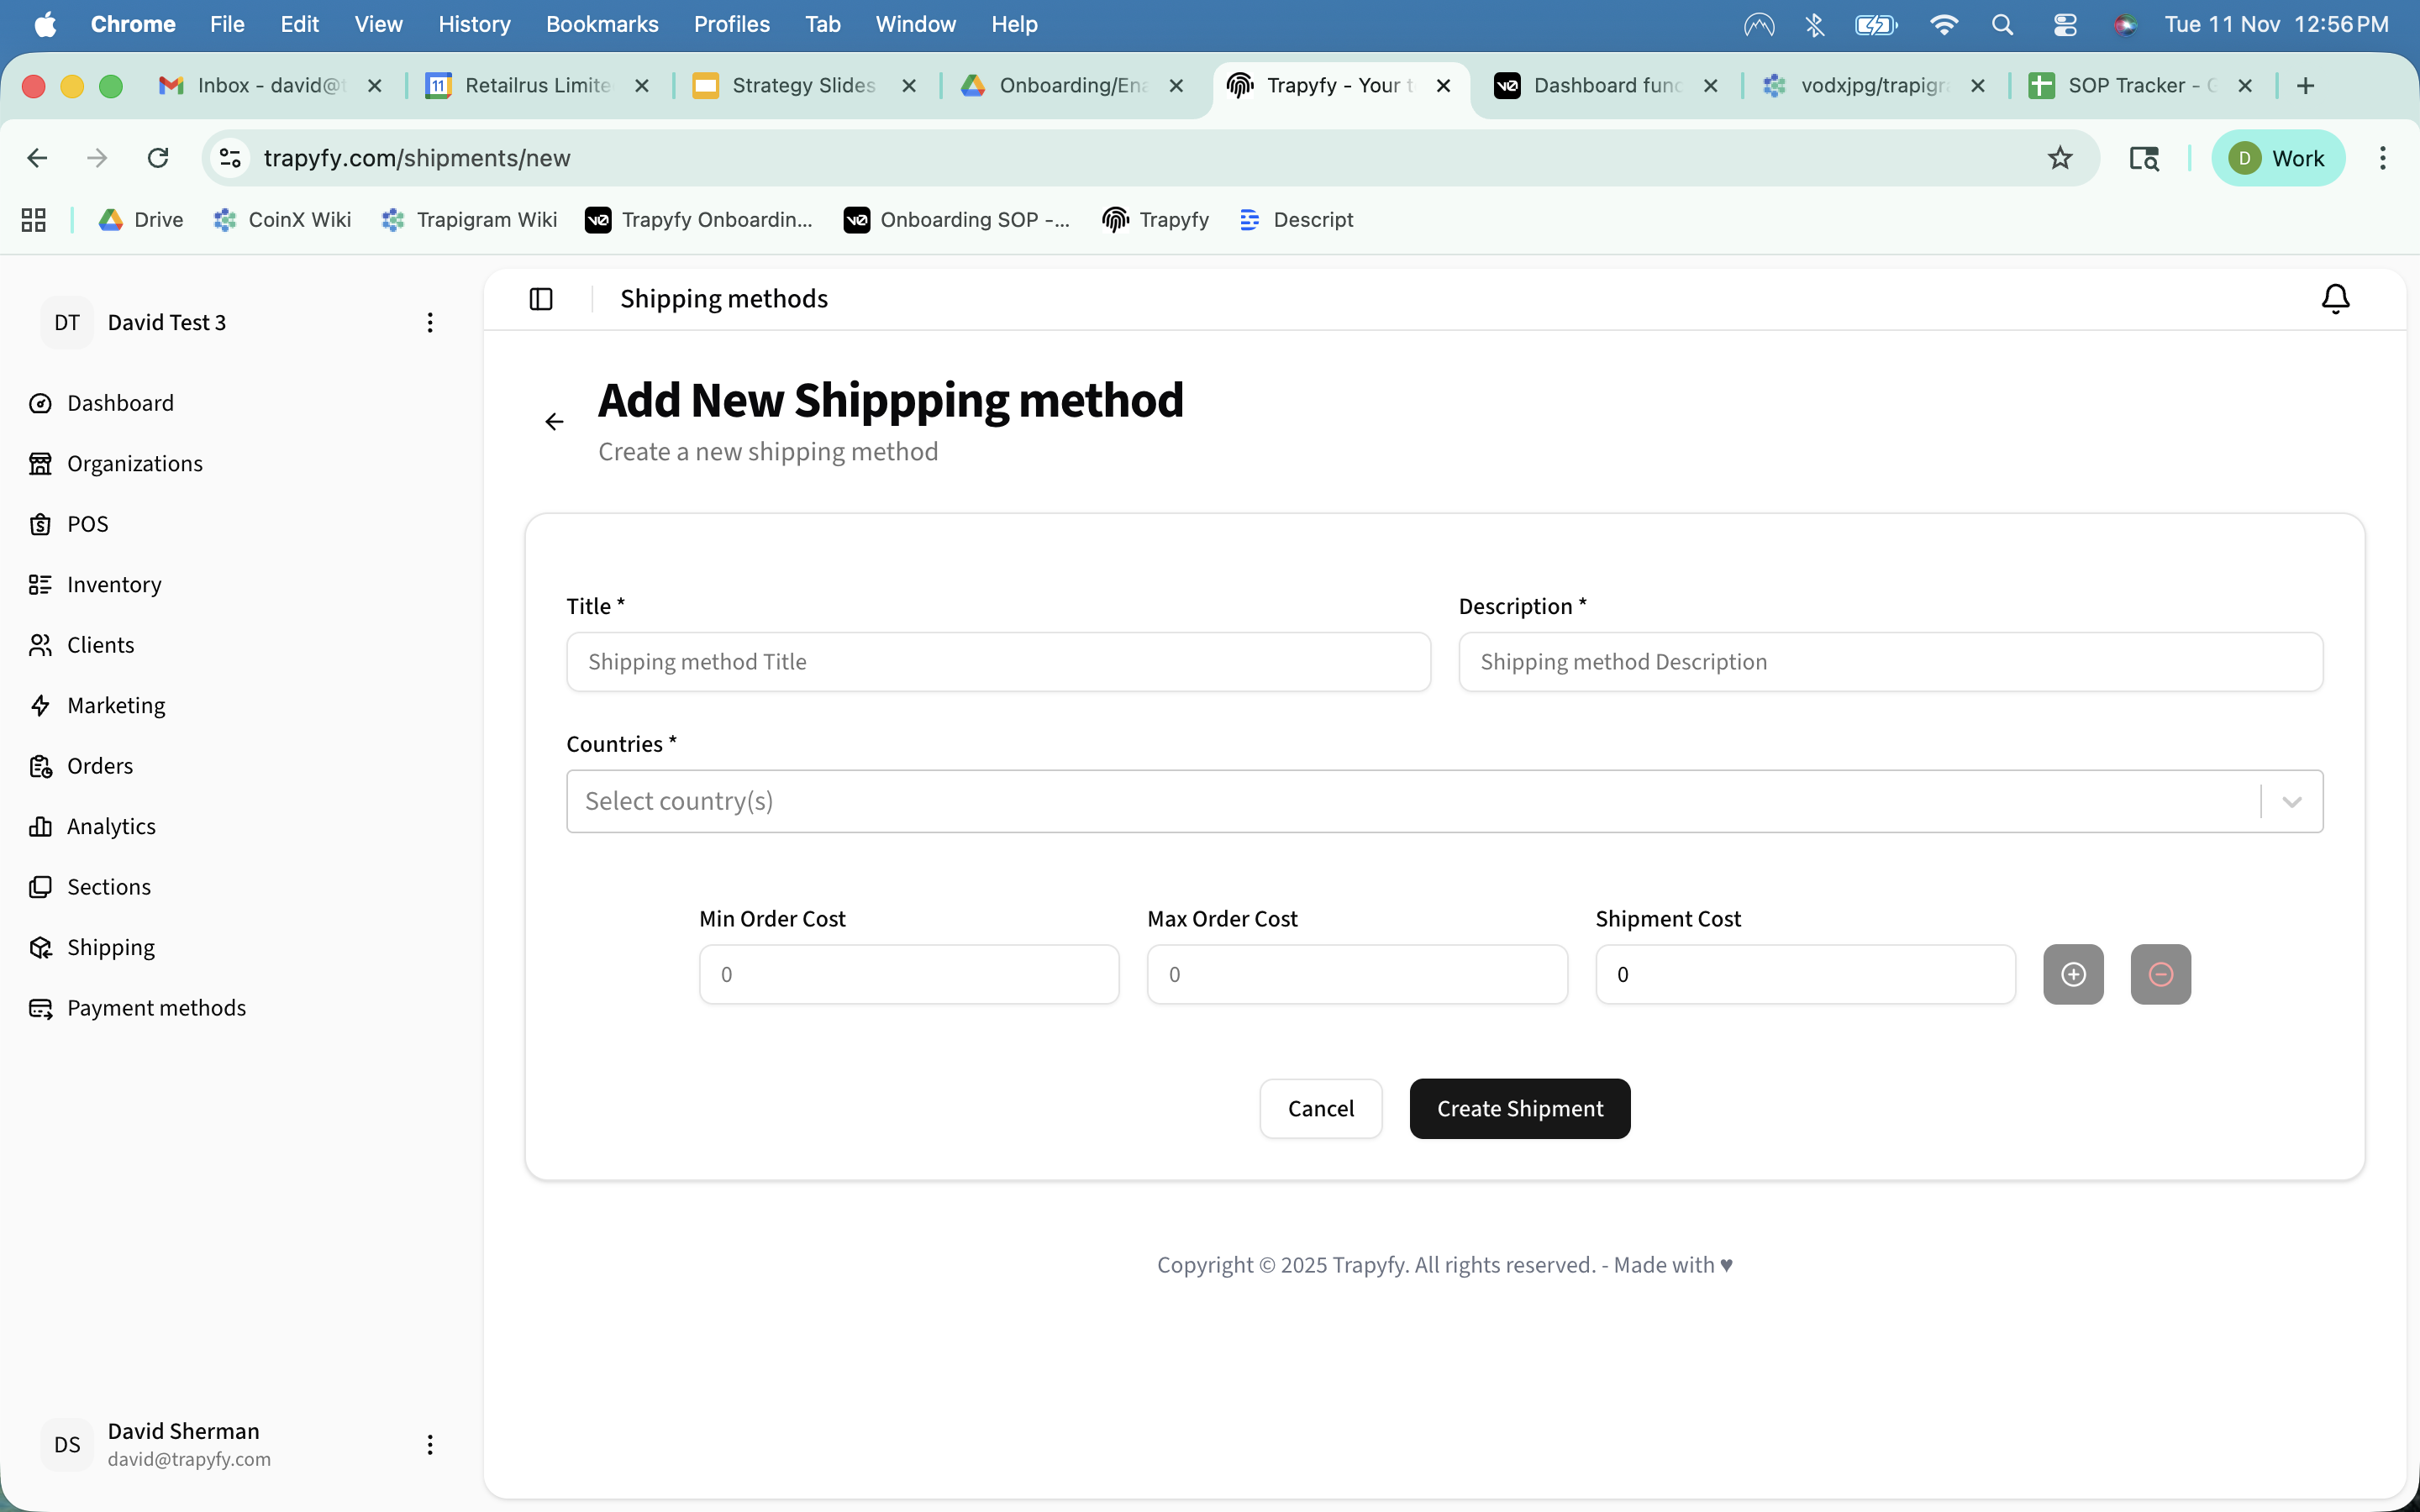Click the countries dropdown chevron
This screenshot has width=2420, height=1512.
2292,801
